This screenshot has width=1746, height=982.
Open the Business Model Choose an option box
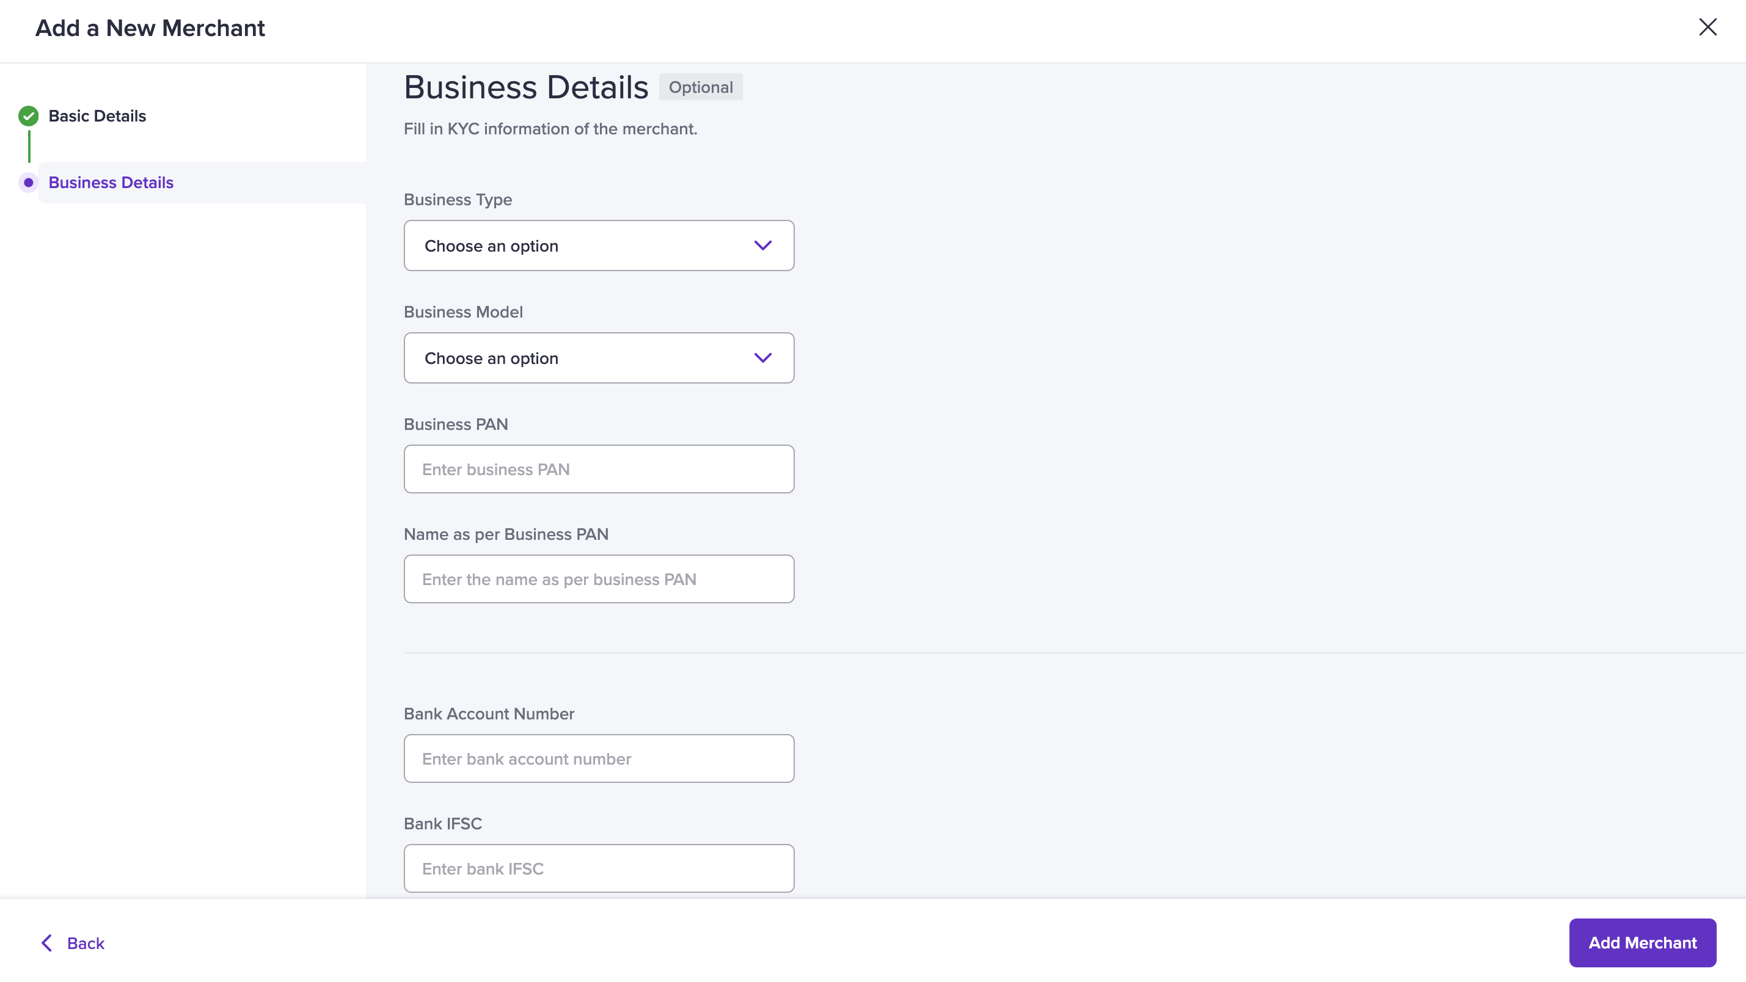[599, 358]
